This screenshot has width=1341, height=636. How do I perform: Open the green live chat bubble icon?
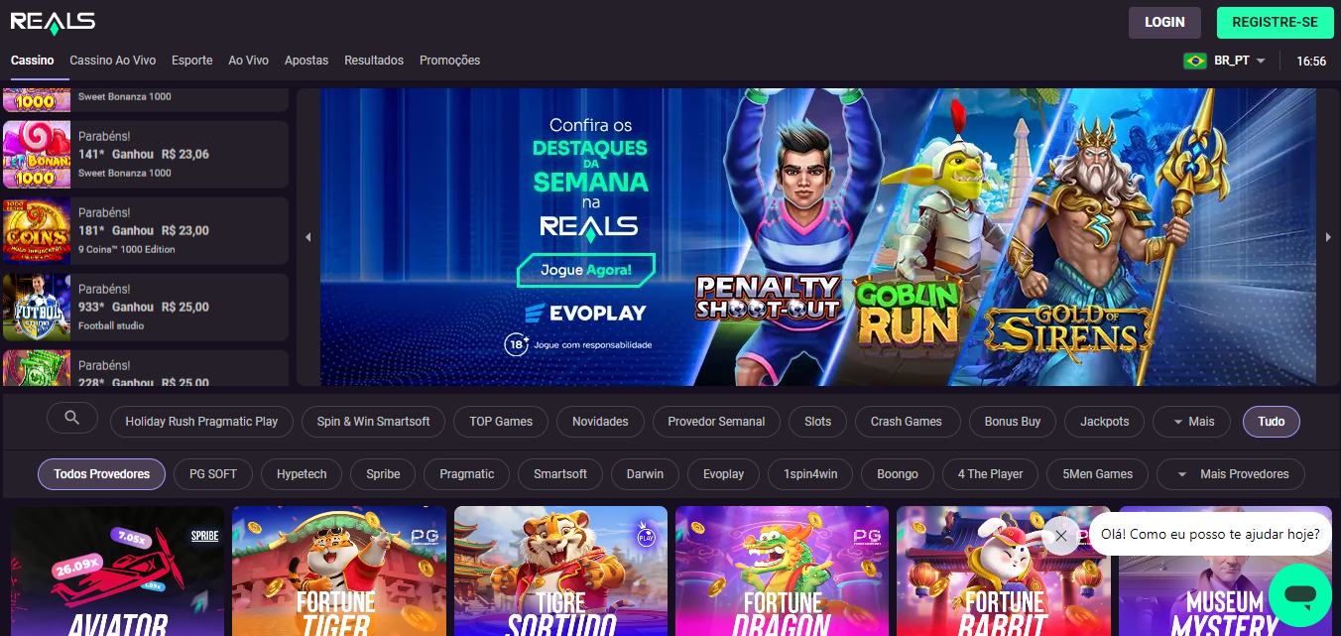coord(1299,595)
